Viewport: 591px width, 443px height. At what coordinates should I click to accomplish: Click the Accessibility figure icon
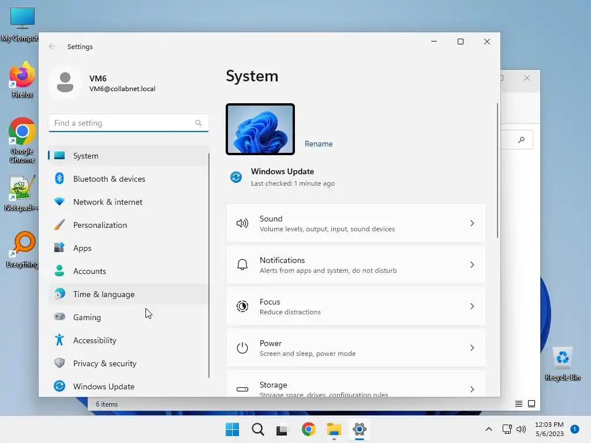[59, 340]
